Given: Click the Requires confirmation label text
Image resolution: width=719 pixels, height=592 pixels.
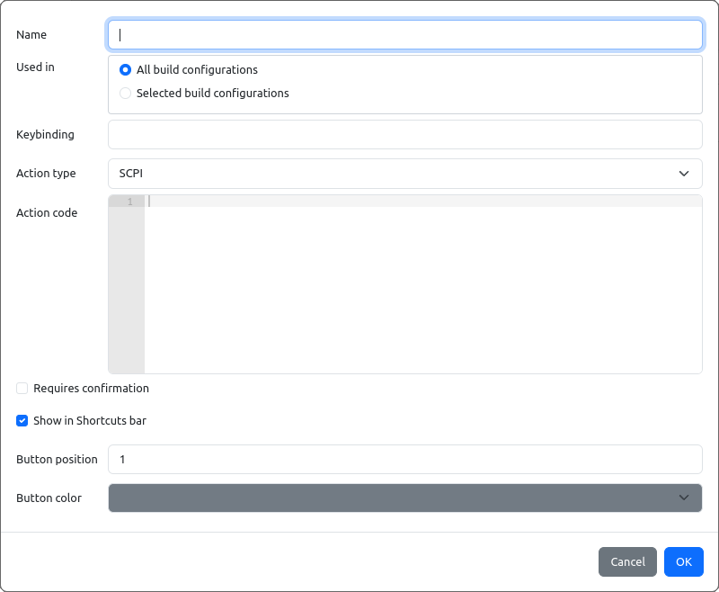Looking at the screenshot, I should [x=92, y=389].
